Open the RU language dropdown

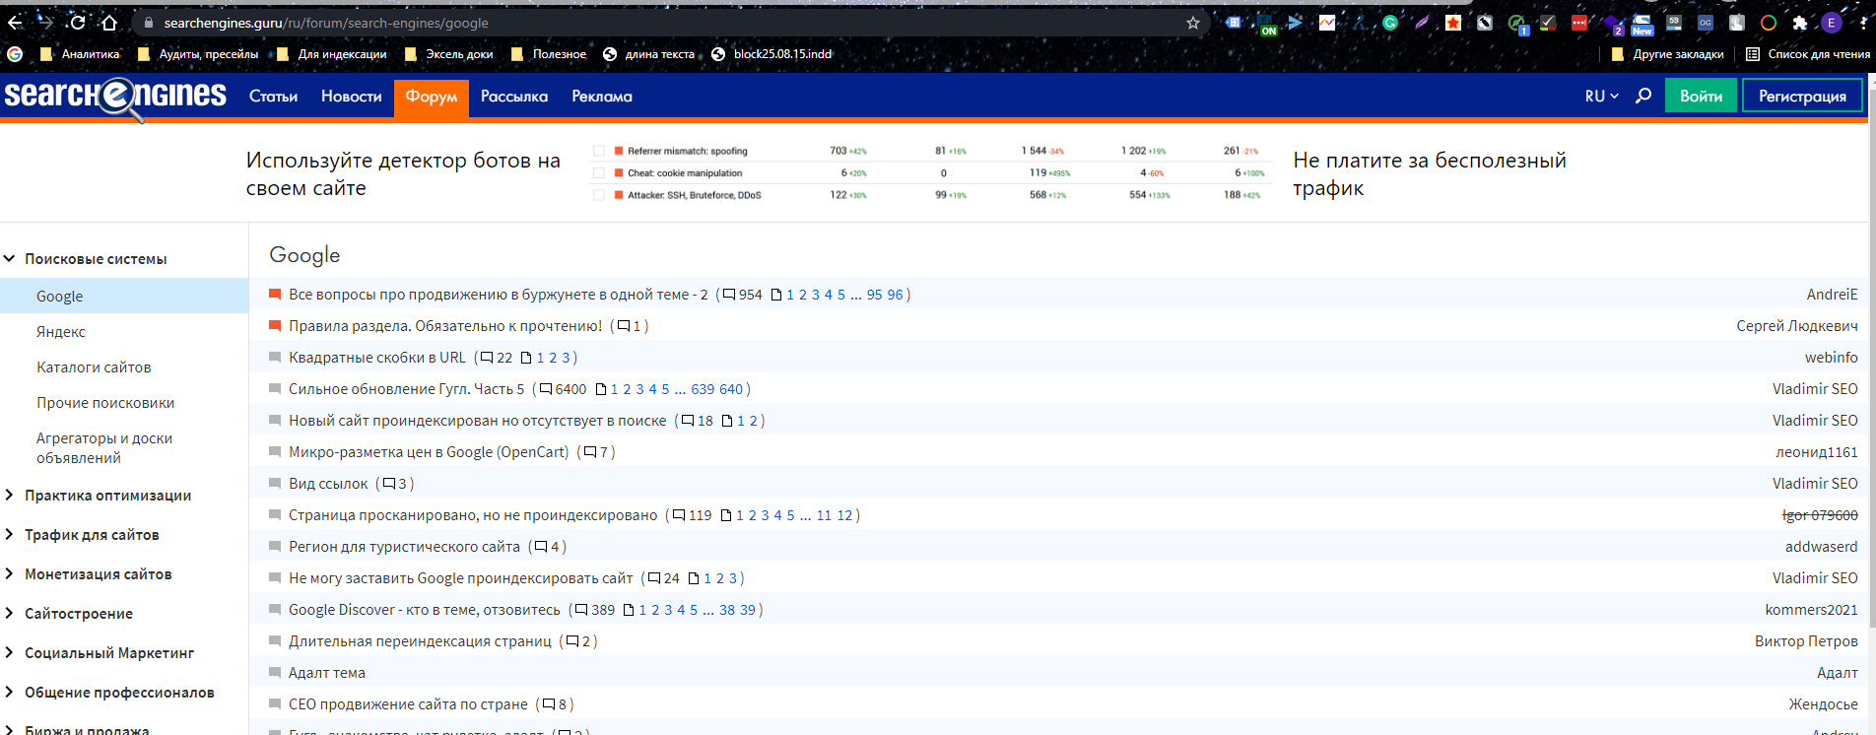[1601, 96]
